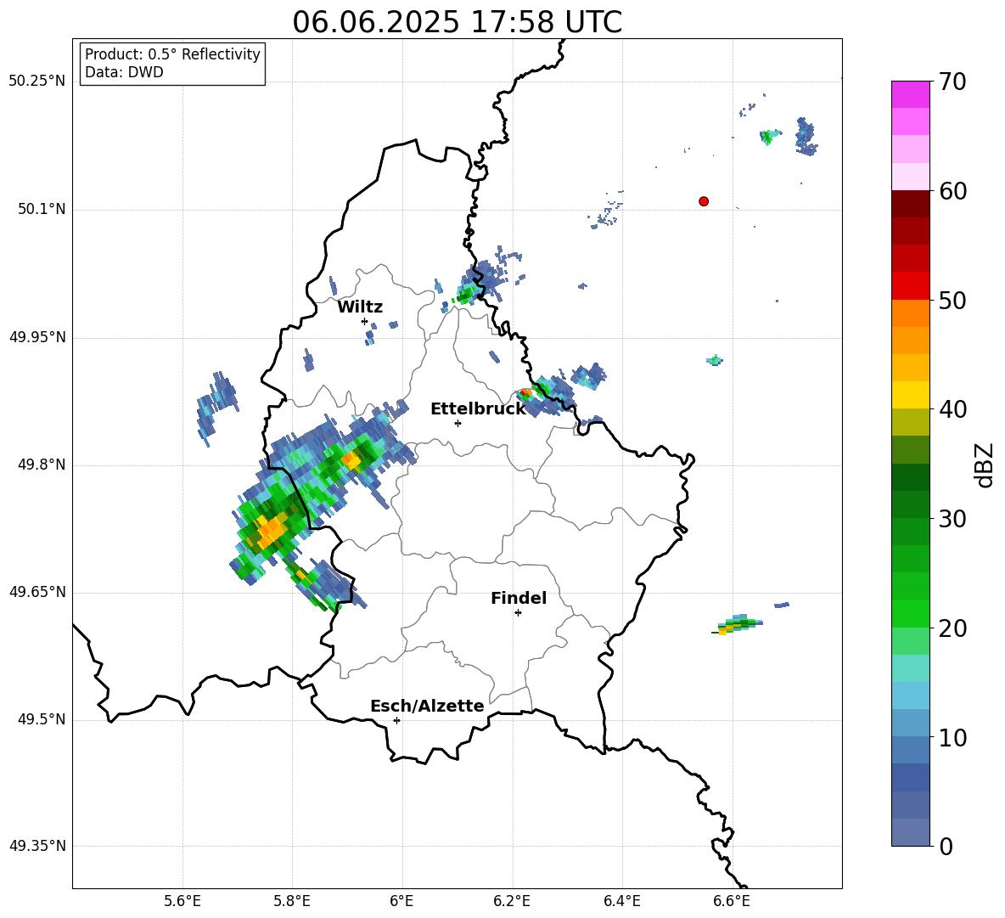The image size is (1005, 918).
Task: Click the dBZ colorbar label
Action: 985,465
